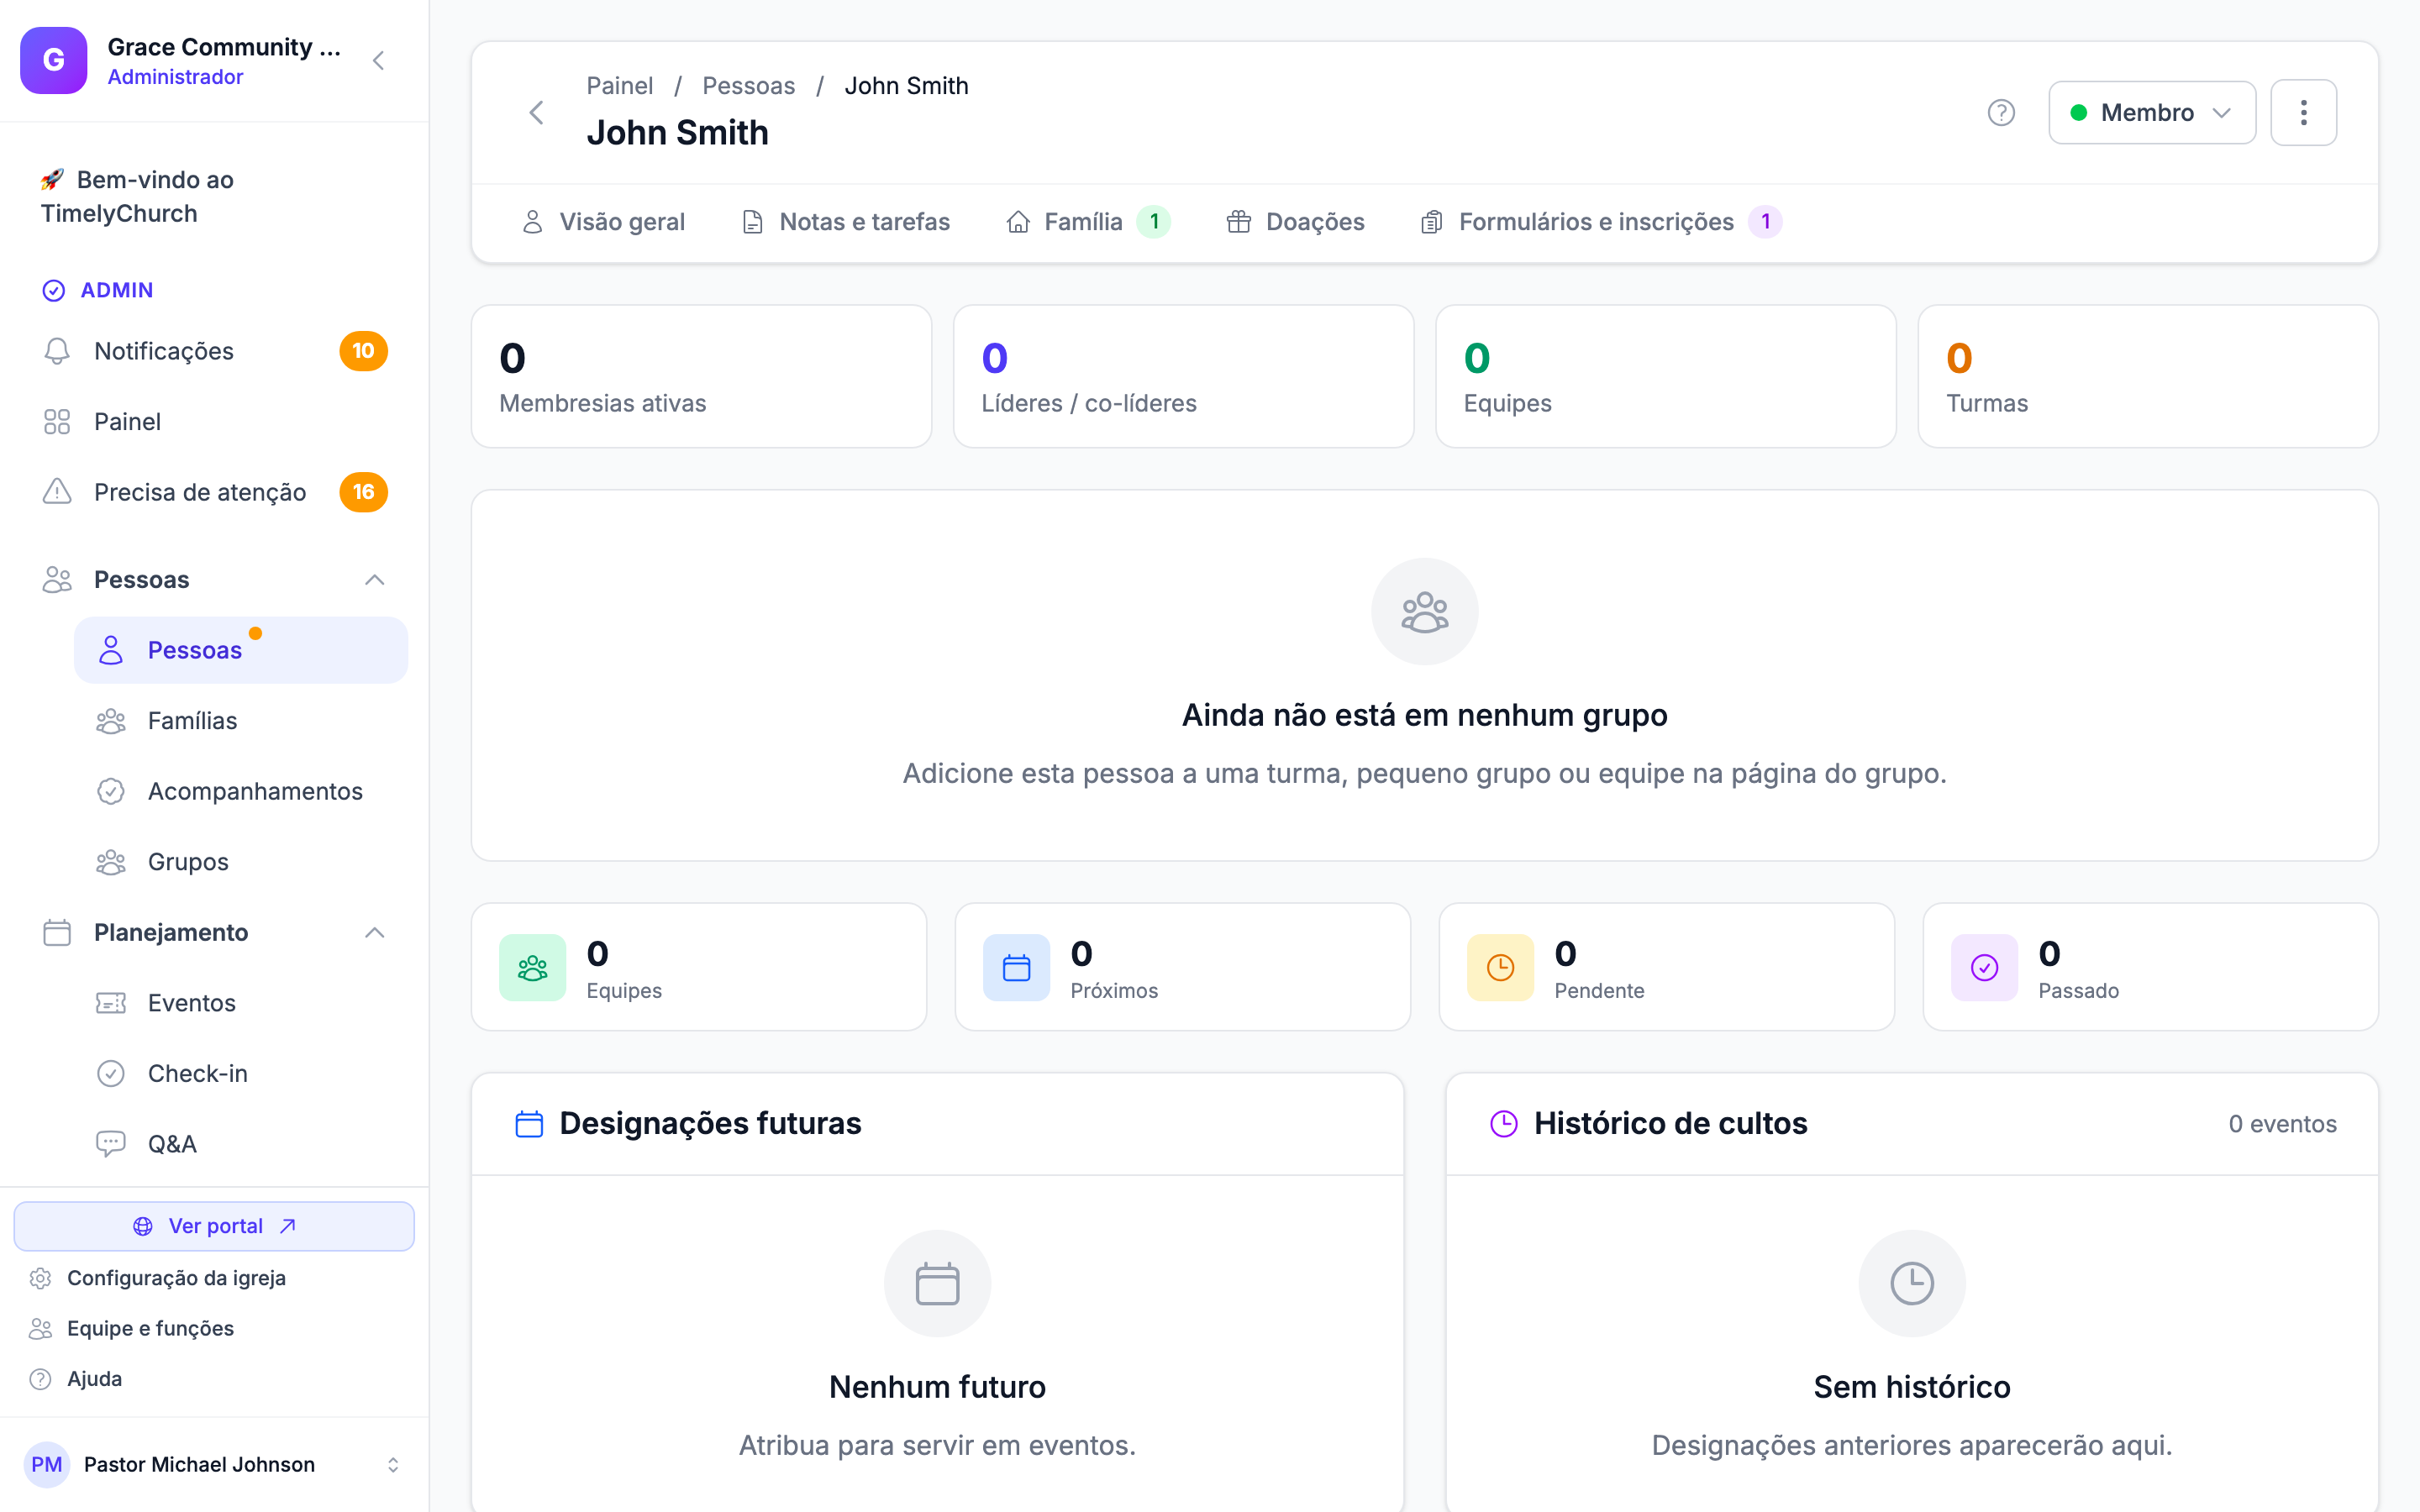
Task: Click the green Equipes stat card icon
Action: click(x=533, y=967)
